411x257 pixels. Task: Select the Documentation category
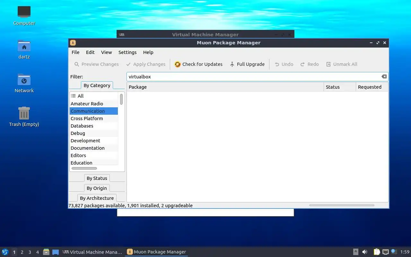point(94,148)
